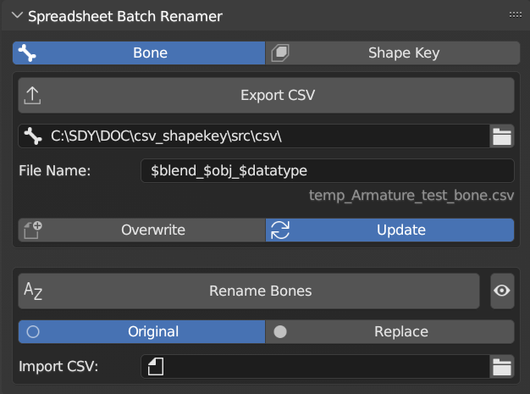Click the panel drag grip dots
Screen dimensions: 530x394
click(515, 15)
